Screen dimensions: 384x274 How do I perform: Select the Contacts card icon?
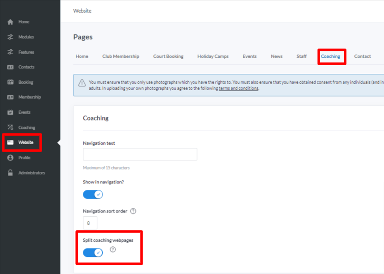[x=10, y=67]
